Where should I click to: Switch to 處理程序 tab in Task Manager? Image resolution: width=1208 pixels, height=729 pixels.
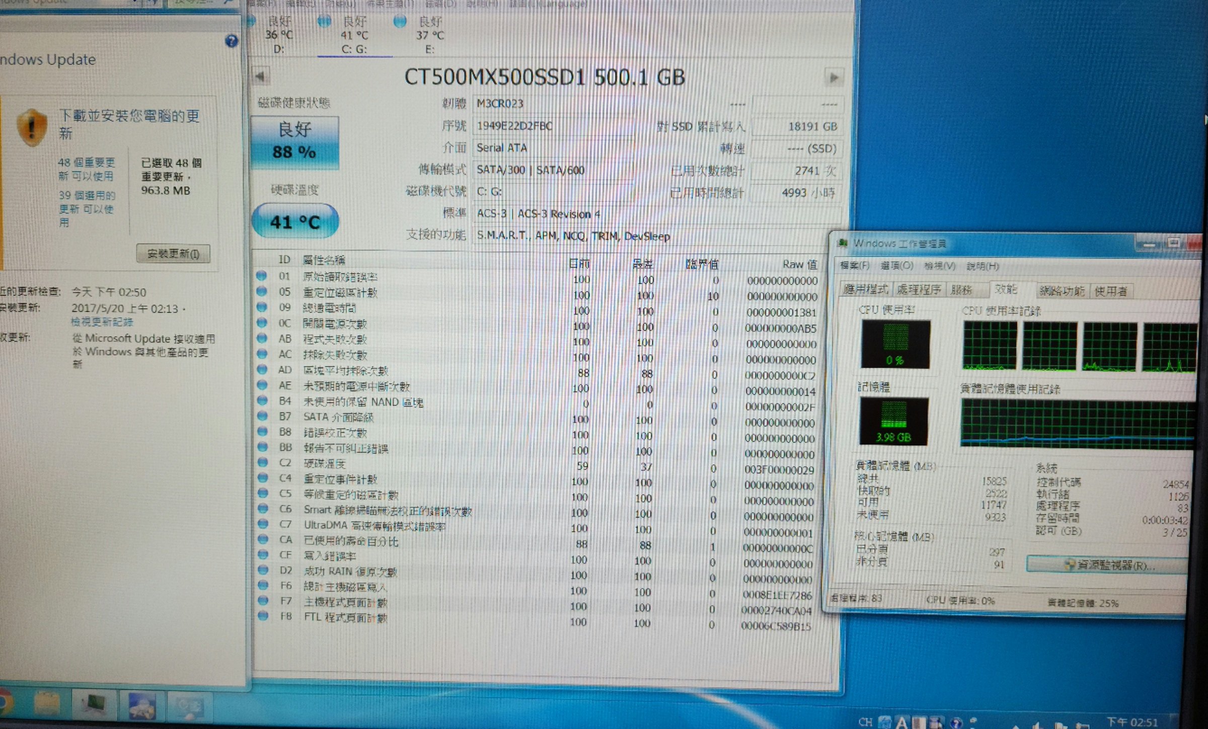click(919, 290)
